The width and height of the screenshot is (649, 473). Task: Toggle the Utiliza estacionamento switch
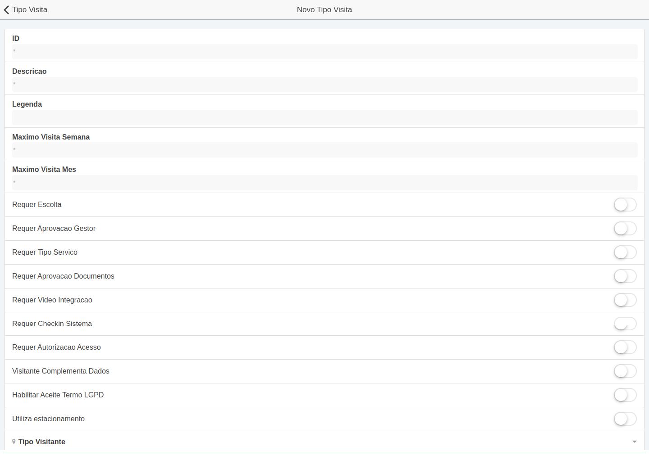(625, 419)
